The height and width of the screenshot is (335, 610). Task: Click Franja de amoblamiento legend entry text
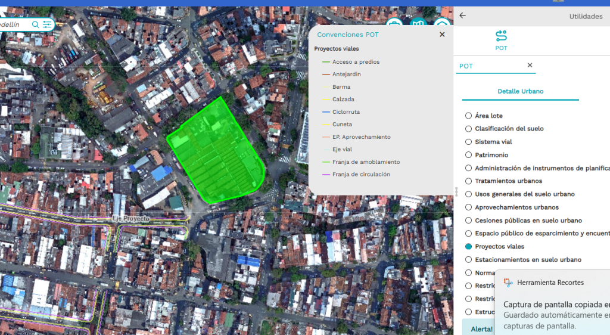[366, 162]
